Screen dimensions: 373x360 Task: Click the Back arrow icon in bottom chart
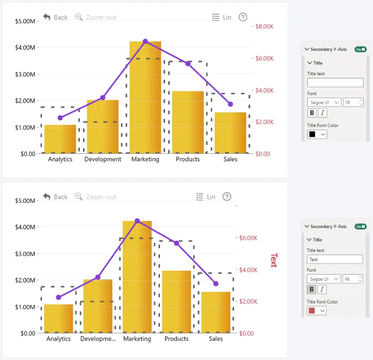click(x=47, y=197)
